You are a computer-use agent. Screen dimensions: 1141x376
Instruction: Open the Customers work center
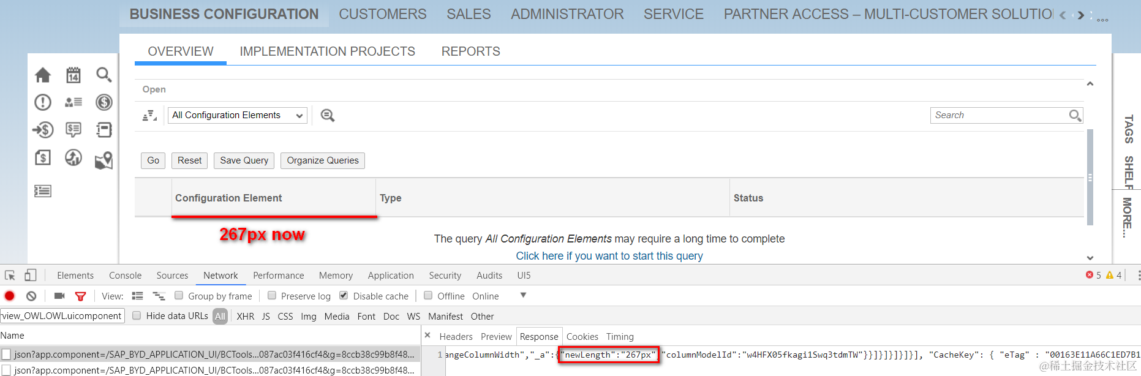coord(383,14)
